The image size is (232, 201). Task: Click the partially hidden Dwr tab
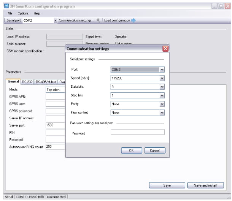point(62,82)
